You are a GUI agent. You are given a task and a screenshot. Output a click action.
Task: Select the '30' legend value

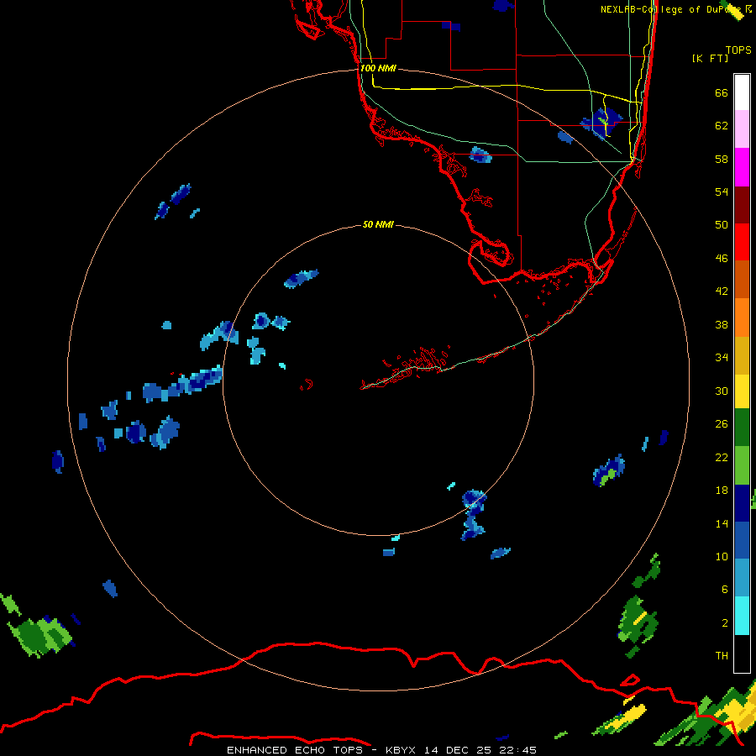click(722, 391)
